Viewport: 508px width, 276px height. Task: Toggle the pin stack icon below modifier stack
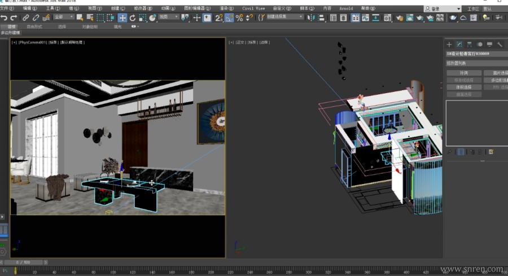pyautogui.click(x=450, y=152)
